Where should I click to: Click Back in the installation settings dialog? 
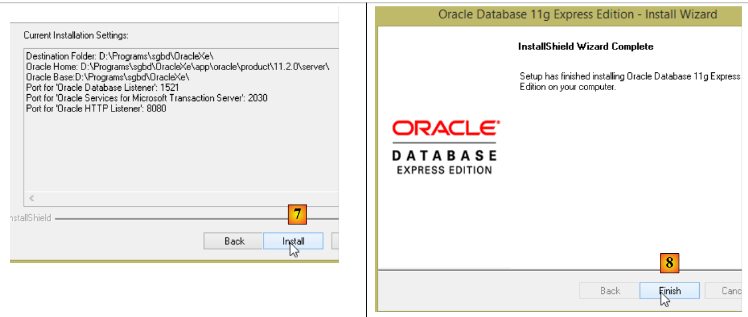coord(234,241)
